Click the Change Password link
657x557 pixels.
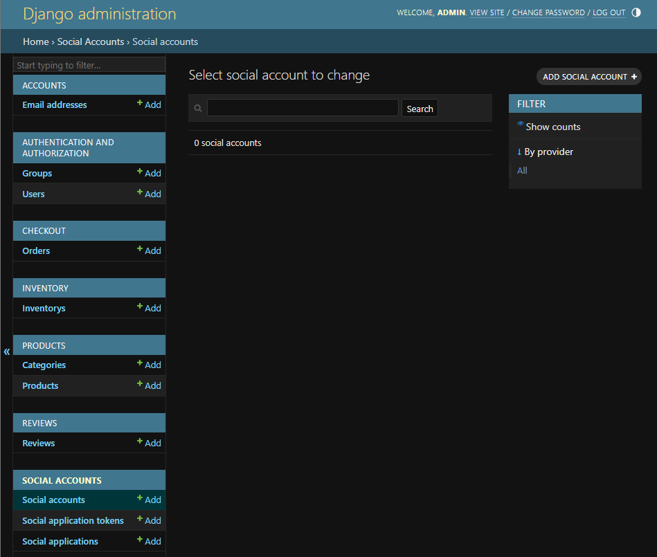tap(548, 12)
